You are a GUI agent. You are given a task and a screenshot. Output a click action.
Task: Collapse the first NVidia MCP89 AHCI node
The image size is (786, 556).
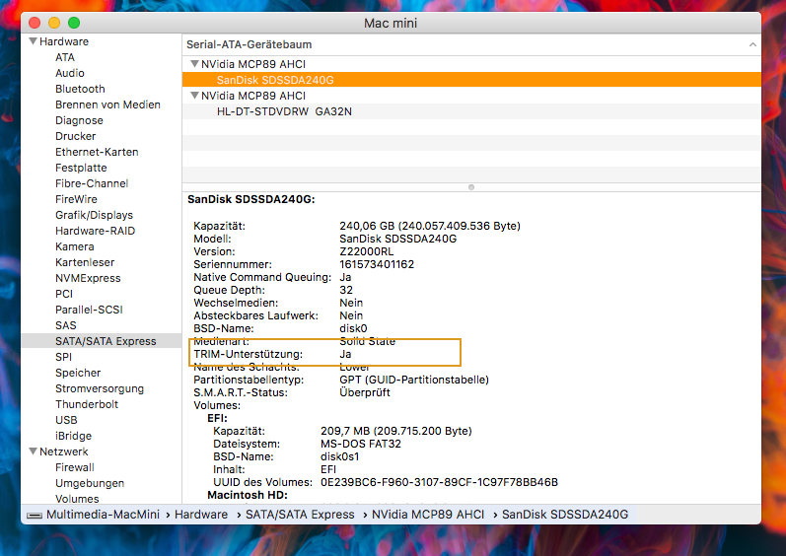[x=194, y=64]
